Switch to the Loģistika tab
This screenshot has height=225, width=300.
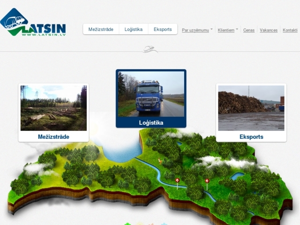(x=134, y=30)
